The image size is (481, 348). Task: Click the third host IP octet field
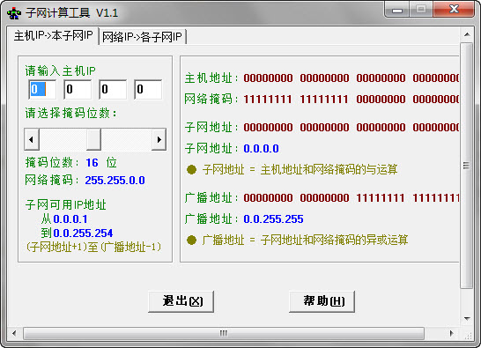tap(113, 89)
